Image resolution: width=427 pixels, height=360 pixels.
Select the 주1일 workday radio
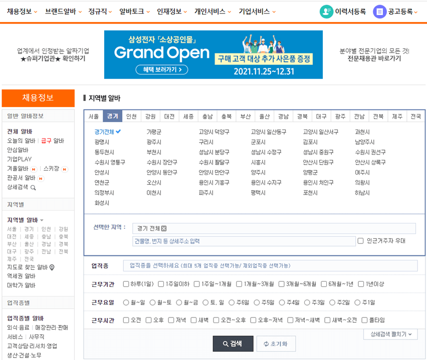(357, 302)
